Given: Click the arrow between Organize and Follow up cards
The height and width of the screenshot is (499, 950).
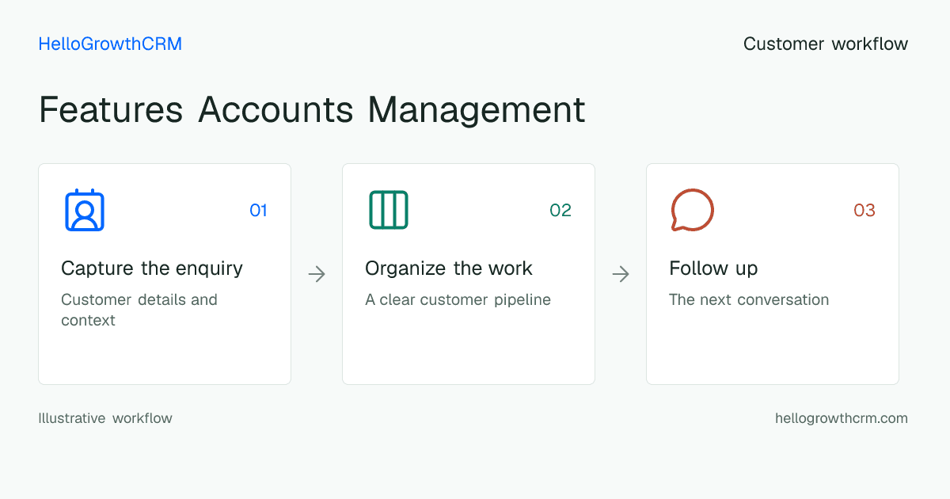Looking at the screenshot, I should tap(621, 274).
